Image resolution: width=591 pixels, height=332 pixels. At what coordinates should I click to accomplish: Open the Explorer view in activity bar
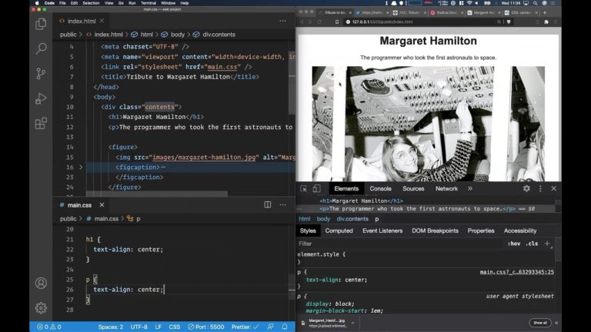pos(41,24)
